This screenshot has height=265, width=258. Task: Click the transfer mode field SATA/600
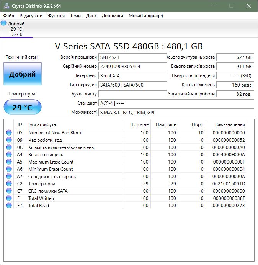tap(132, 85)
